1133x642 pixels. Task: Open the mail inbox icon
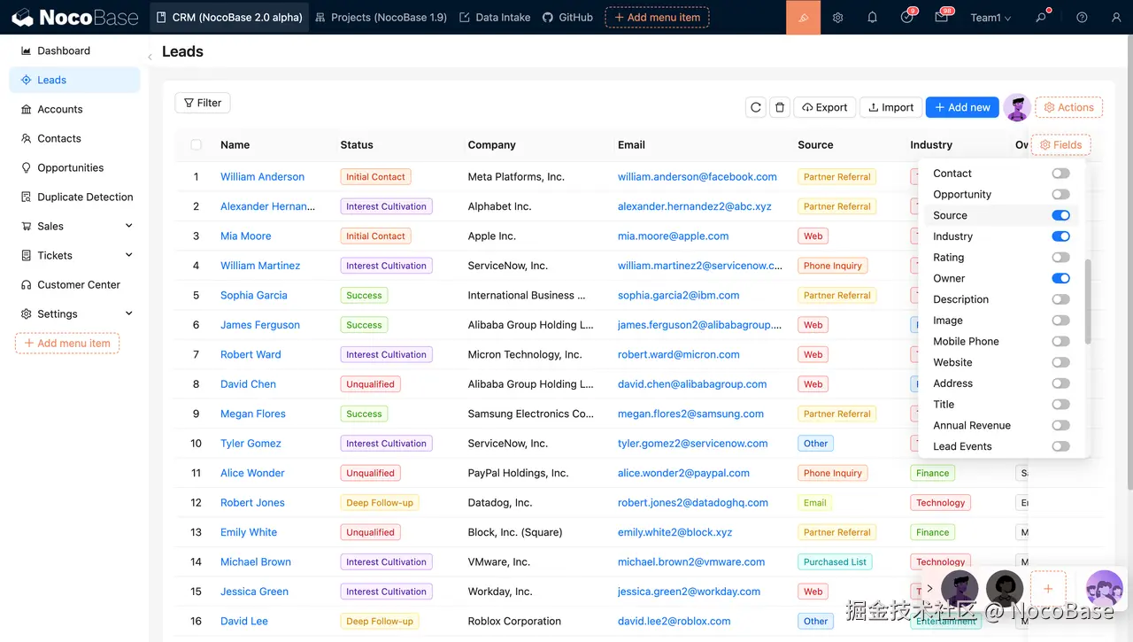click(x=941, y=18)
